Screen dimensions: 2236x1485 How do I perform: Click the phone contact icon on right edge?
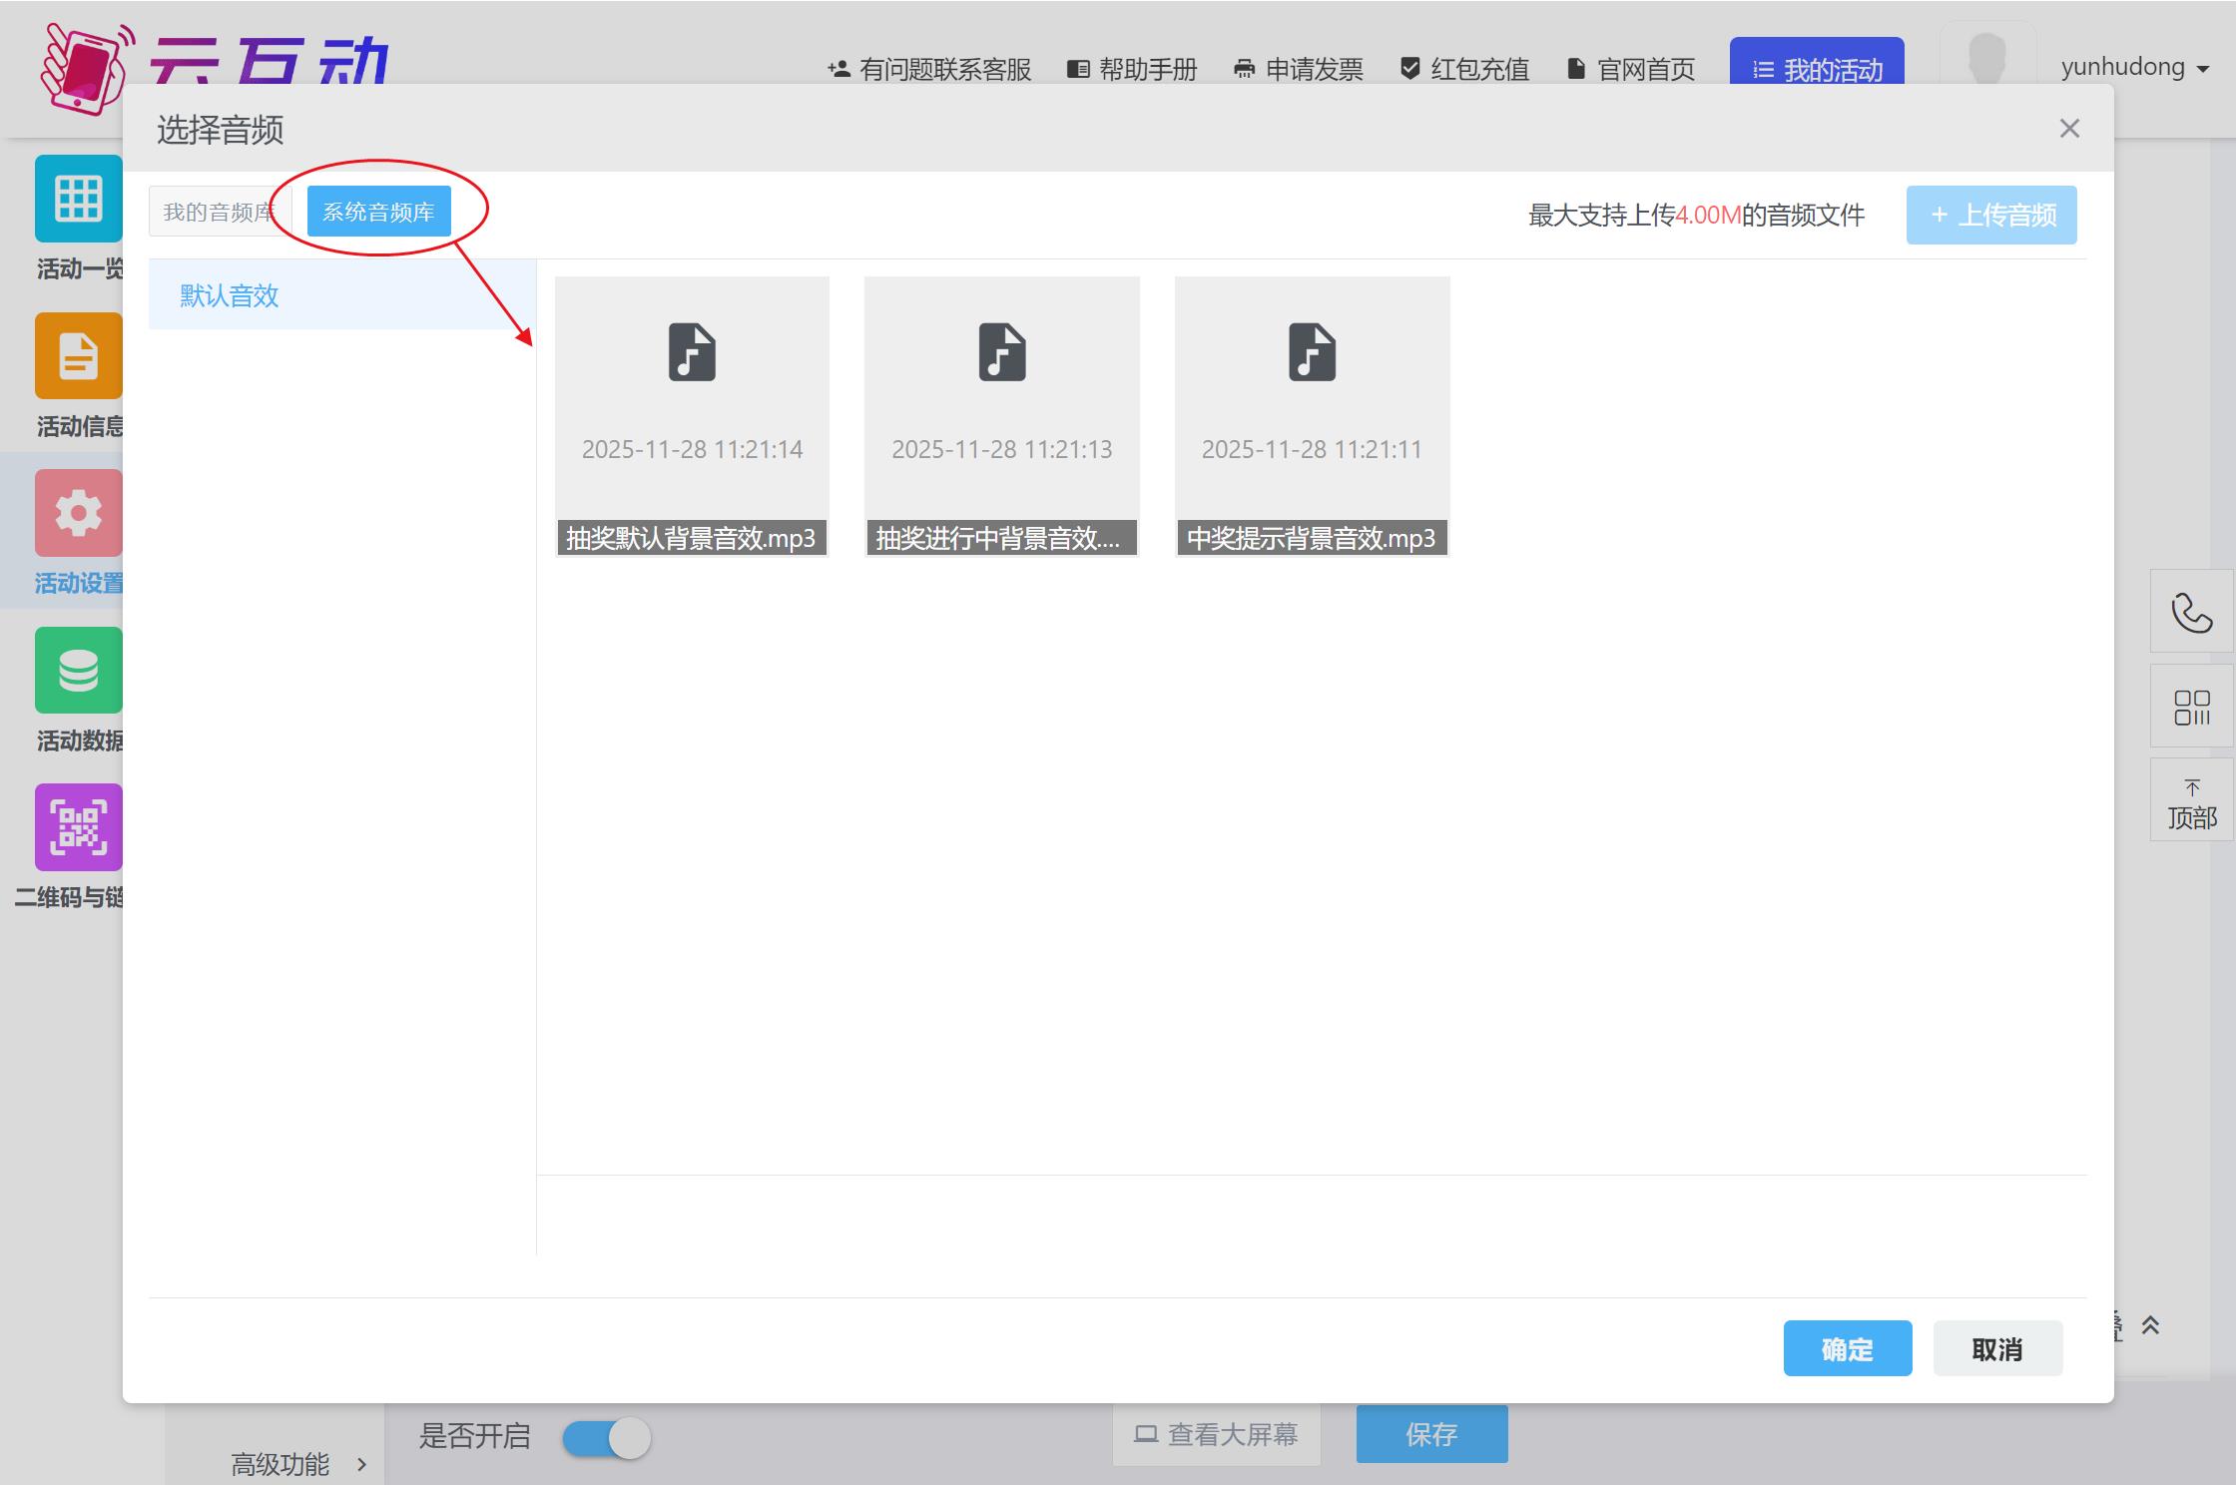click(x=2192, y=612)
